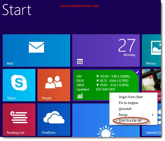Screen dimensions: 165x141
Task: Open the Weather tile with sun icon
Action: coord(91,120)
